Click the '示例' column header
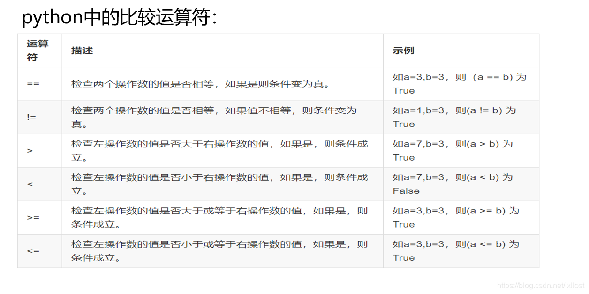589x294 pixels. click(461, 51)
